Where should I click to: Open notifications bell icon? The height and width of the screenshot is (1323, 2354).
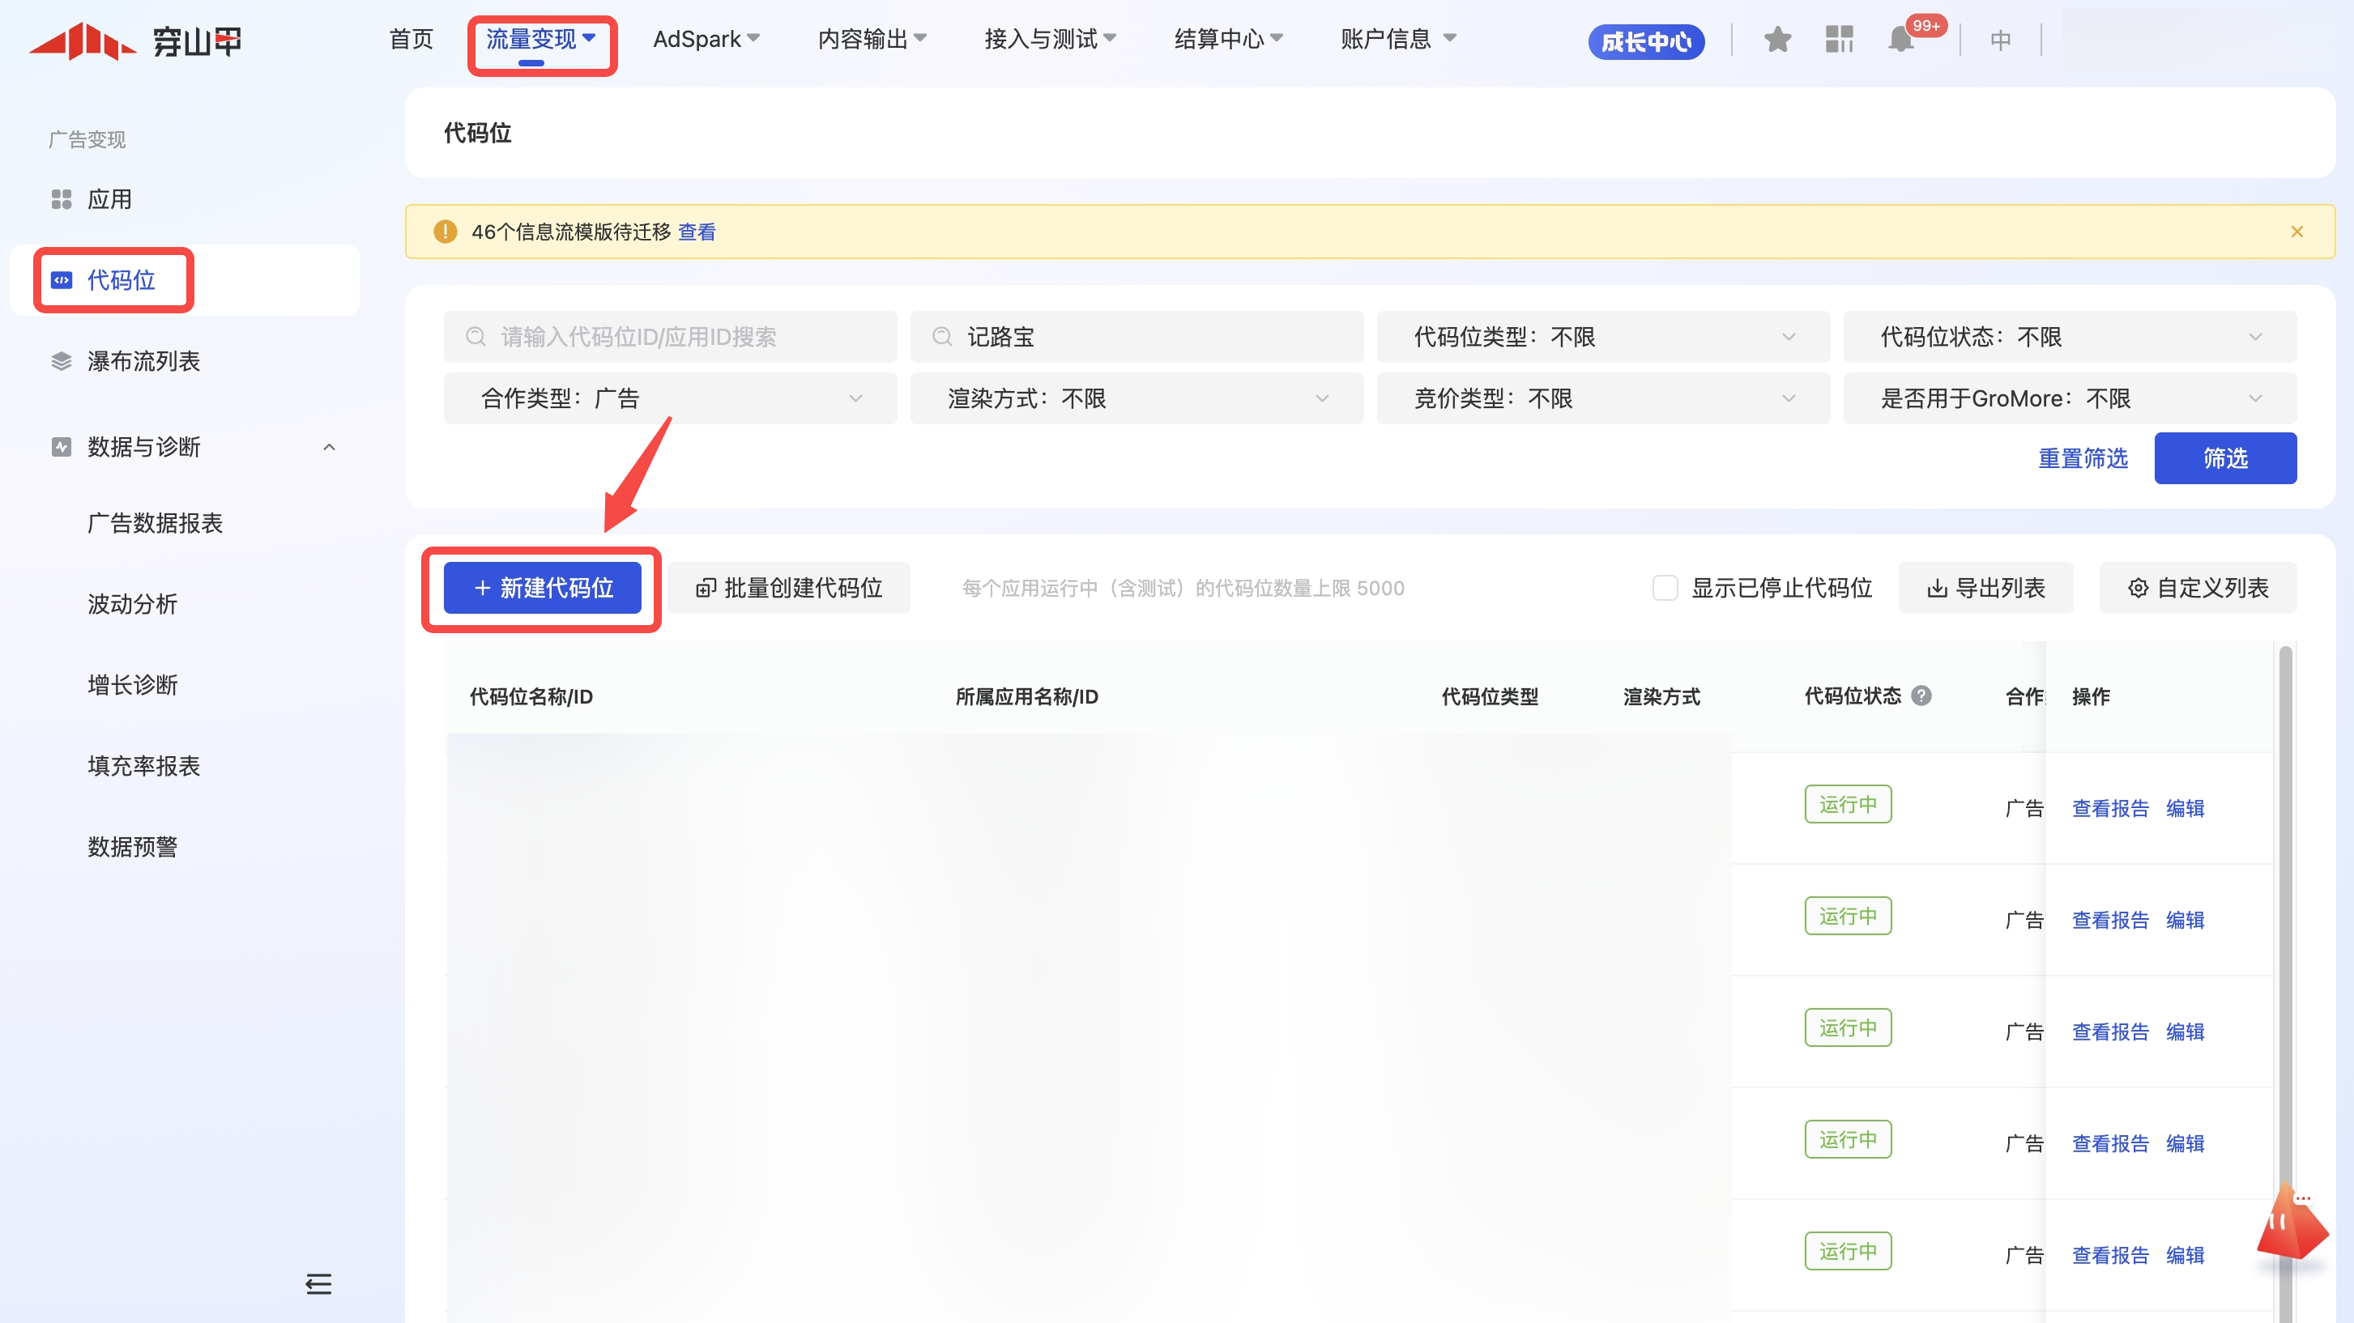(x=1900, y=40)
